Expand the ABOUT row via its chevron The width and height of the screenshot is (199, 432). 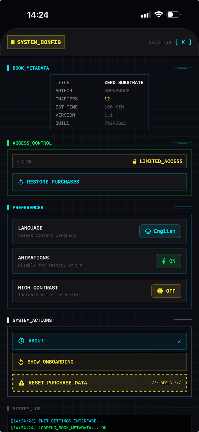click(x=179, y=341)
